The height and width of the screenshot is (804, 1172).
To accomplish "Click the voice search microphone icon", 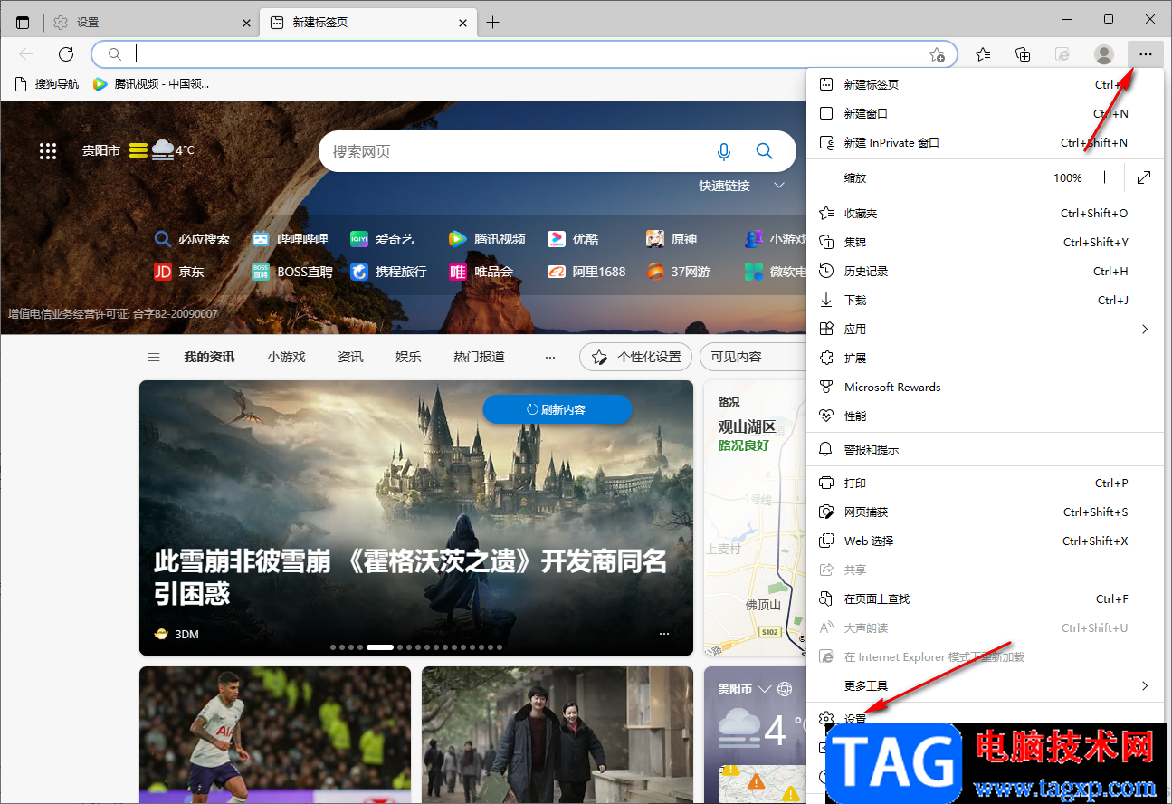I will [723, 151].
